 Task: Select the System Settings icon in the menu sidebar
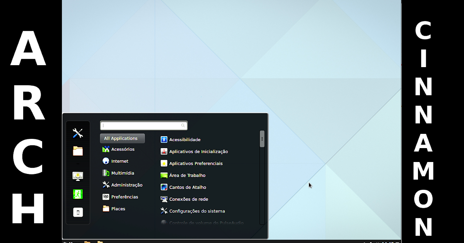point(77,133)
